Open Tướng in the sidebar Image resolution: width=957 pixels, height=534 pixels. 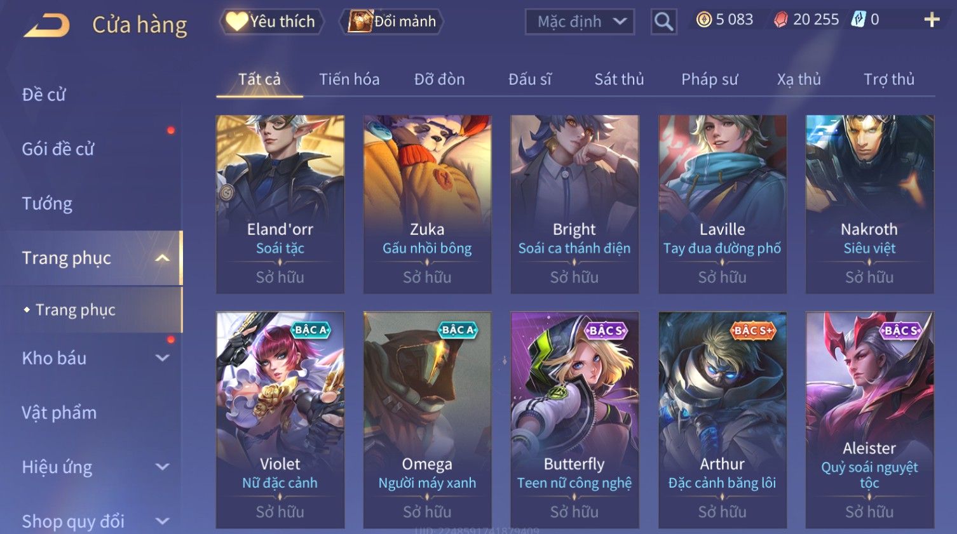tap(47, 203)
